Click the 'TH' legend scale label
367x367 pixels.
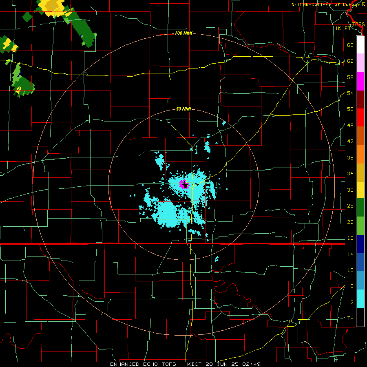350,318
